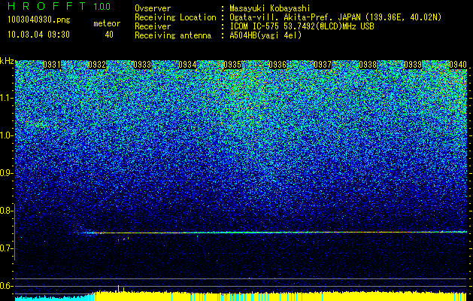Click the date stamp 10.03.04 09:30
The width and height of the screenshot is (473, 301).
coord(38,35)
